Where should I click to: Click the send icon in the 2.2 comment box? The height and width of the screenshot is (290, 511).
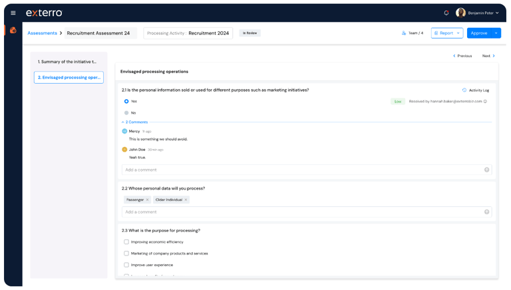[486, 212]
